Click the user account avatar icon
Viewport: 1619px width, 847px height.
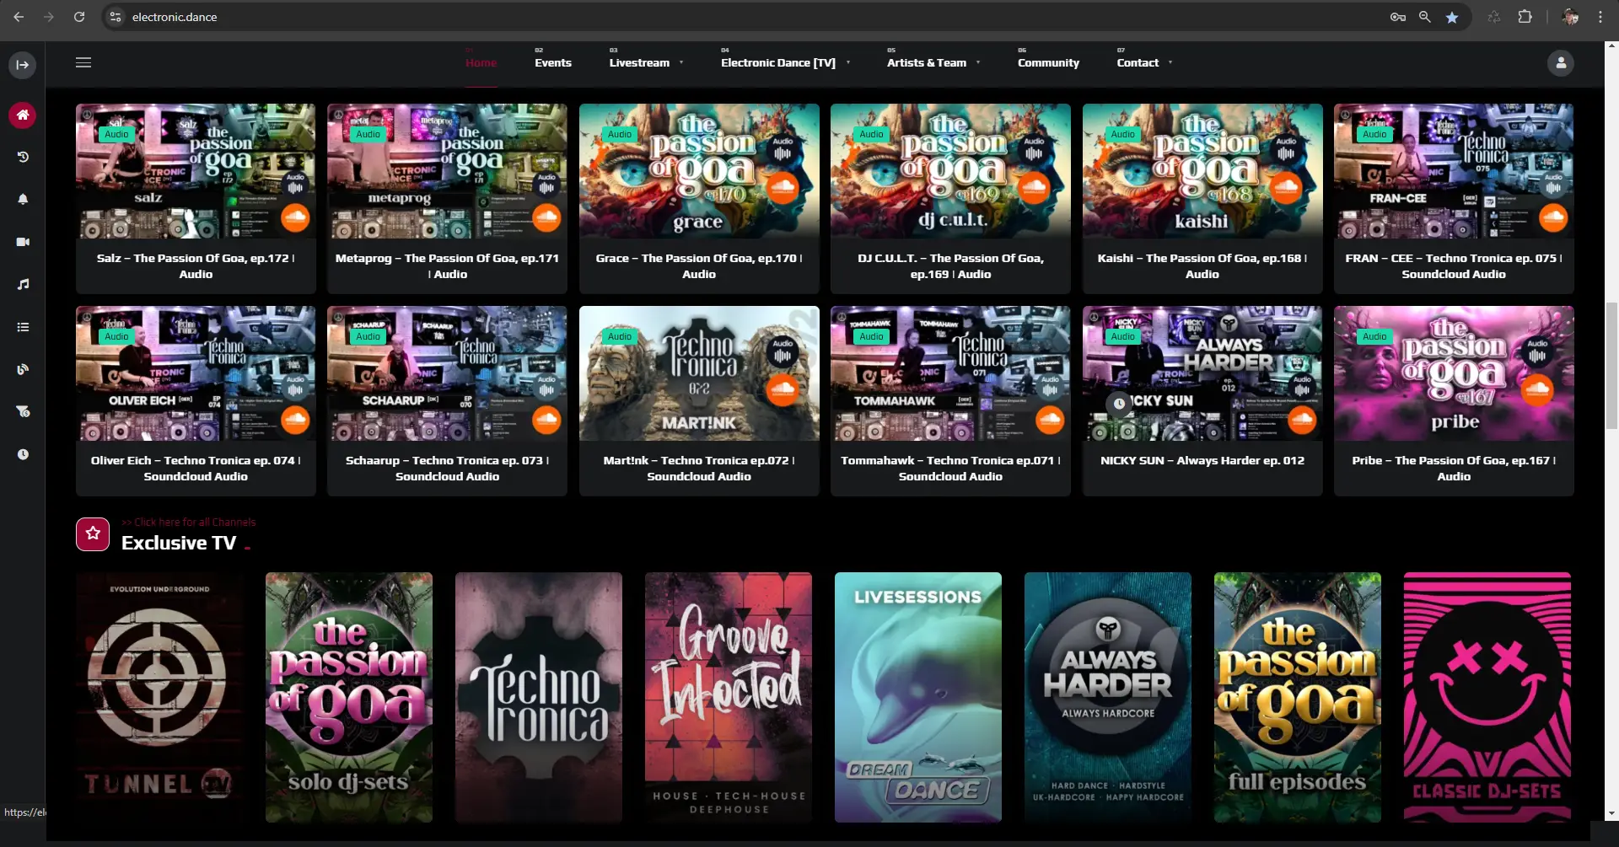tap(1560, 63)
